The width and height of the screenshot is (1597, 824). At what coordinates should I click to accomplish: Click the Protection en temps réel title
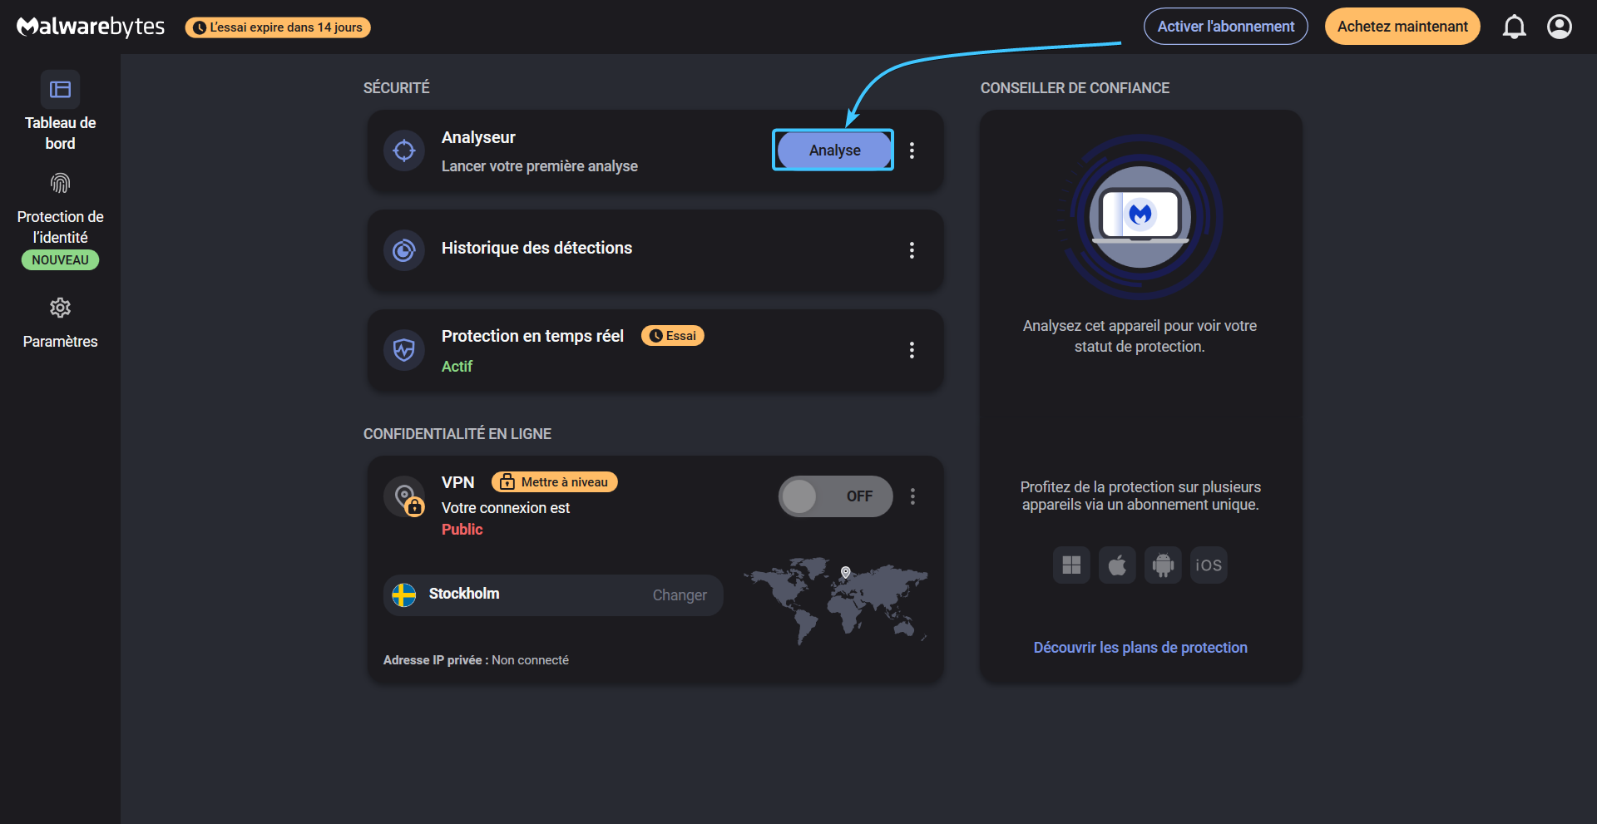(x=532, y=336)
